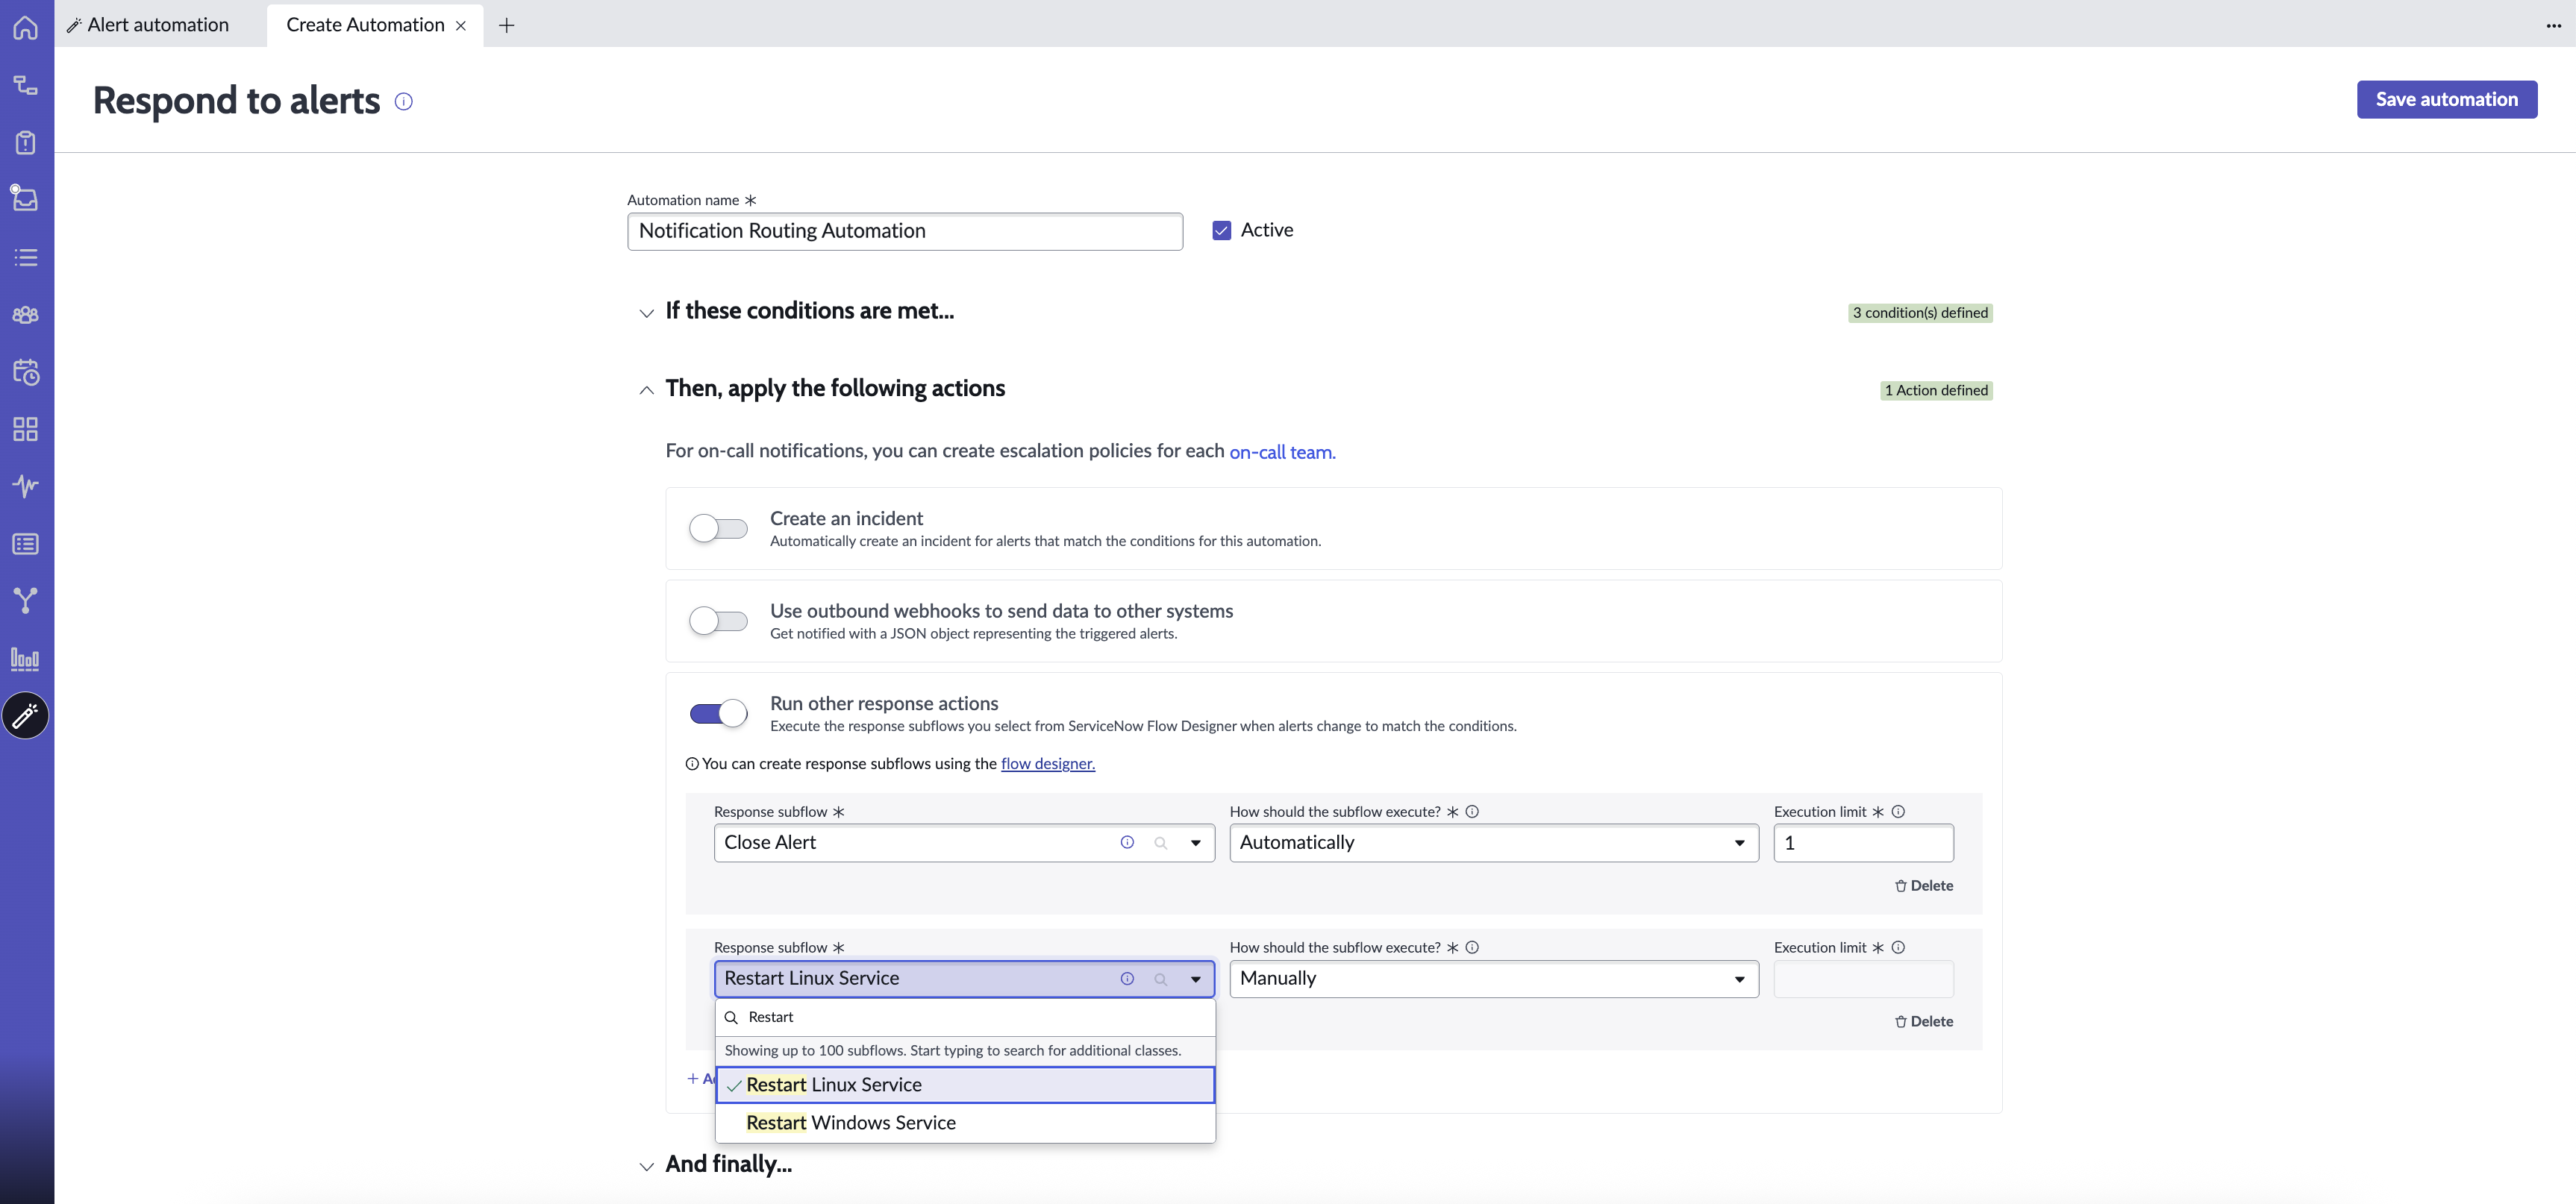This screenshot has width=2576, height=1204.
Task: Enable the outbound webhooks toggle
Action: point(718,620)
